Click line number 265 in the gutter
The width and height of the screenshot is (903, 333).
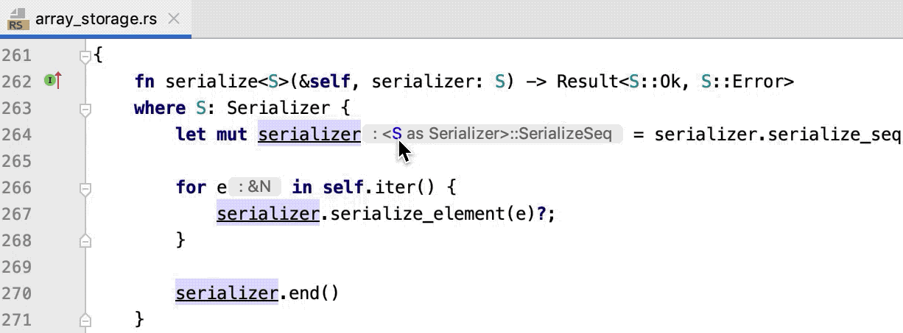tap(16, 161)
